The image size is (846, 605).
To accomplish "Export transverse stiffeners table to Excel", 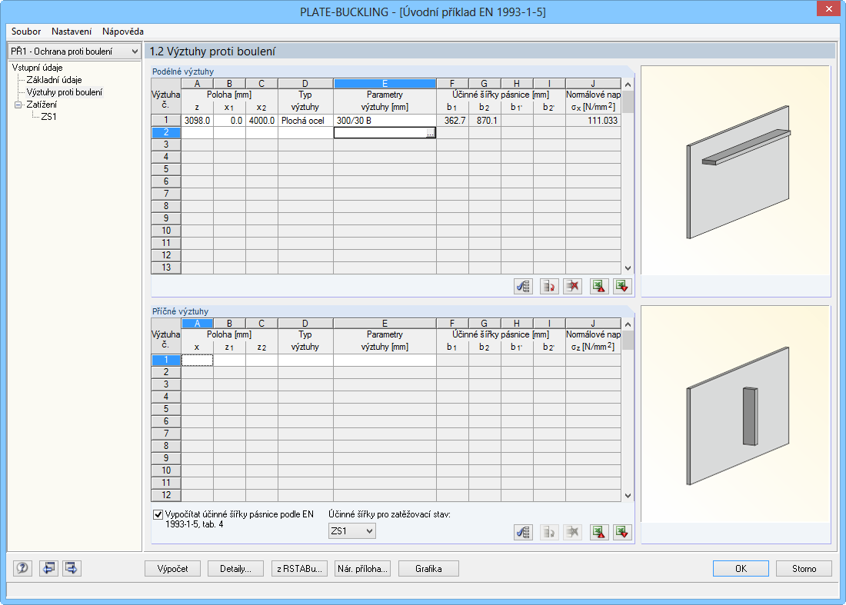I will pos(599,532).
